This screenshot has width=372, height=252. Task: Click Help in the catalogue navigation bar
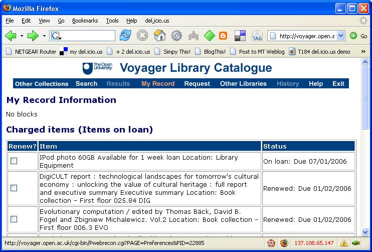coord(316,84)
